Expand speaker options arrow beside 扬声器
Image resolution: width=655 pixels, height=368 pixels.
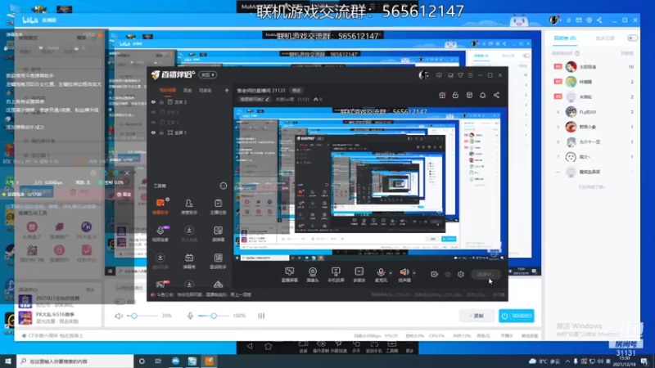(x=414, y=273)
